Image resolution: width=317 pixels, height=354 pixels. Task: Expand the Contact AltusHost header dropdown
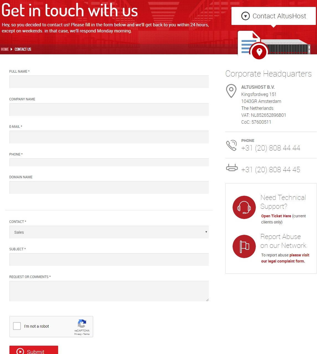pos(274,16)
